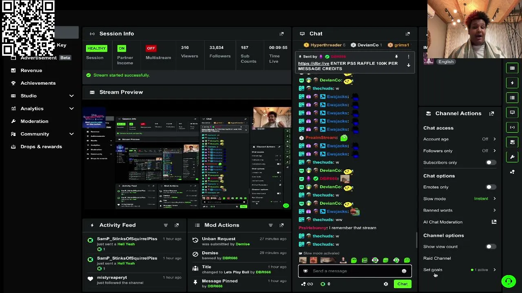This screenshot has height=293, width=522.
Task: Toggle Show view count
Action: coord(491,247)
